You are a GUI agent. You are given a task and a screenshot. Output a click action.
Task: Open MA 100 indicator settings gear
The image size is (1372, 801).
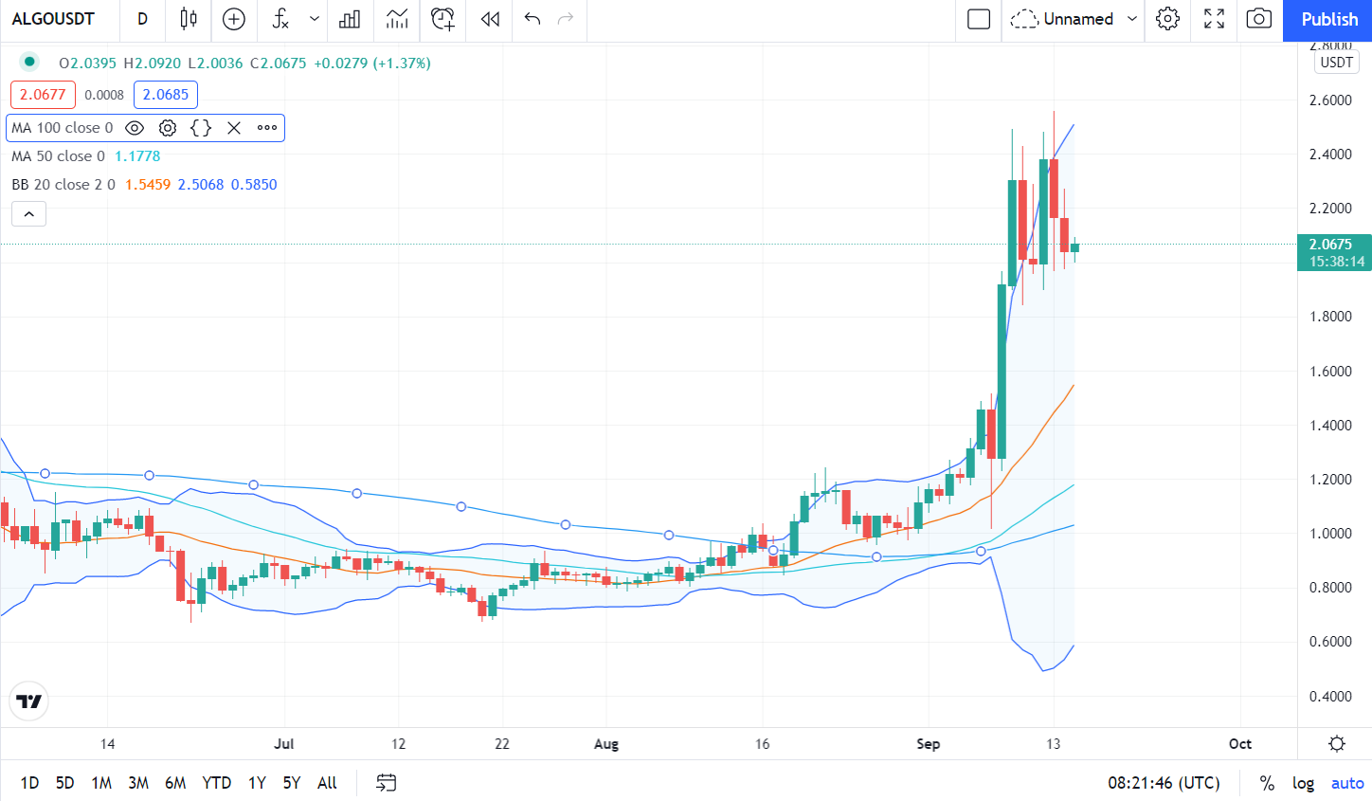point(168,128)
